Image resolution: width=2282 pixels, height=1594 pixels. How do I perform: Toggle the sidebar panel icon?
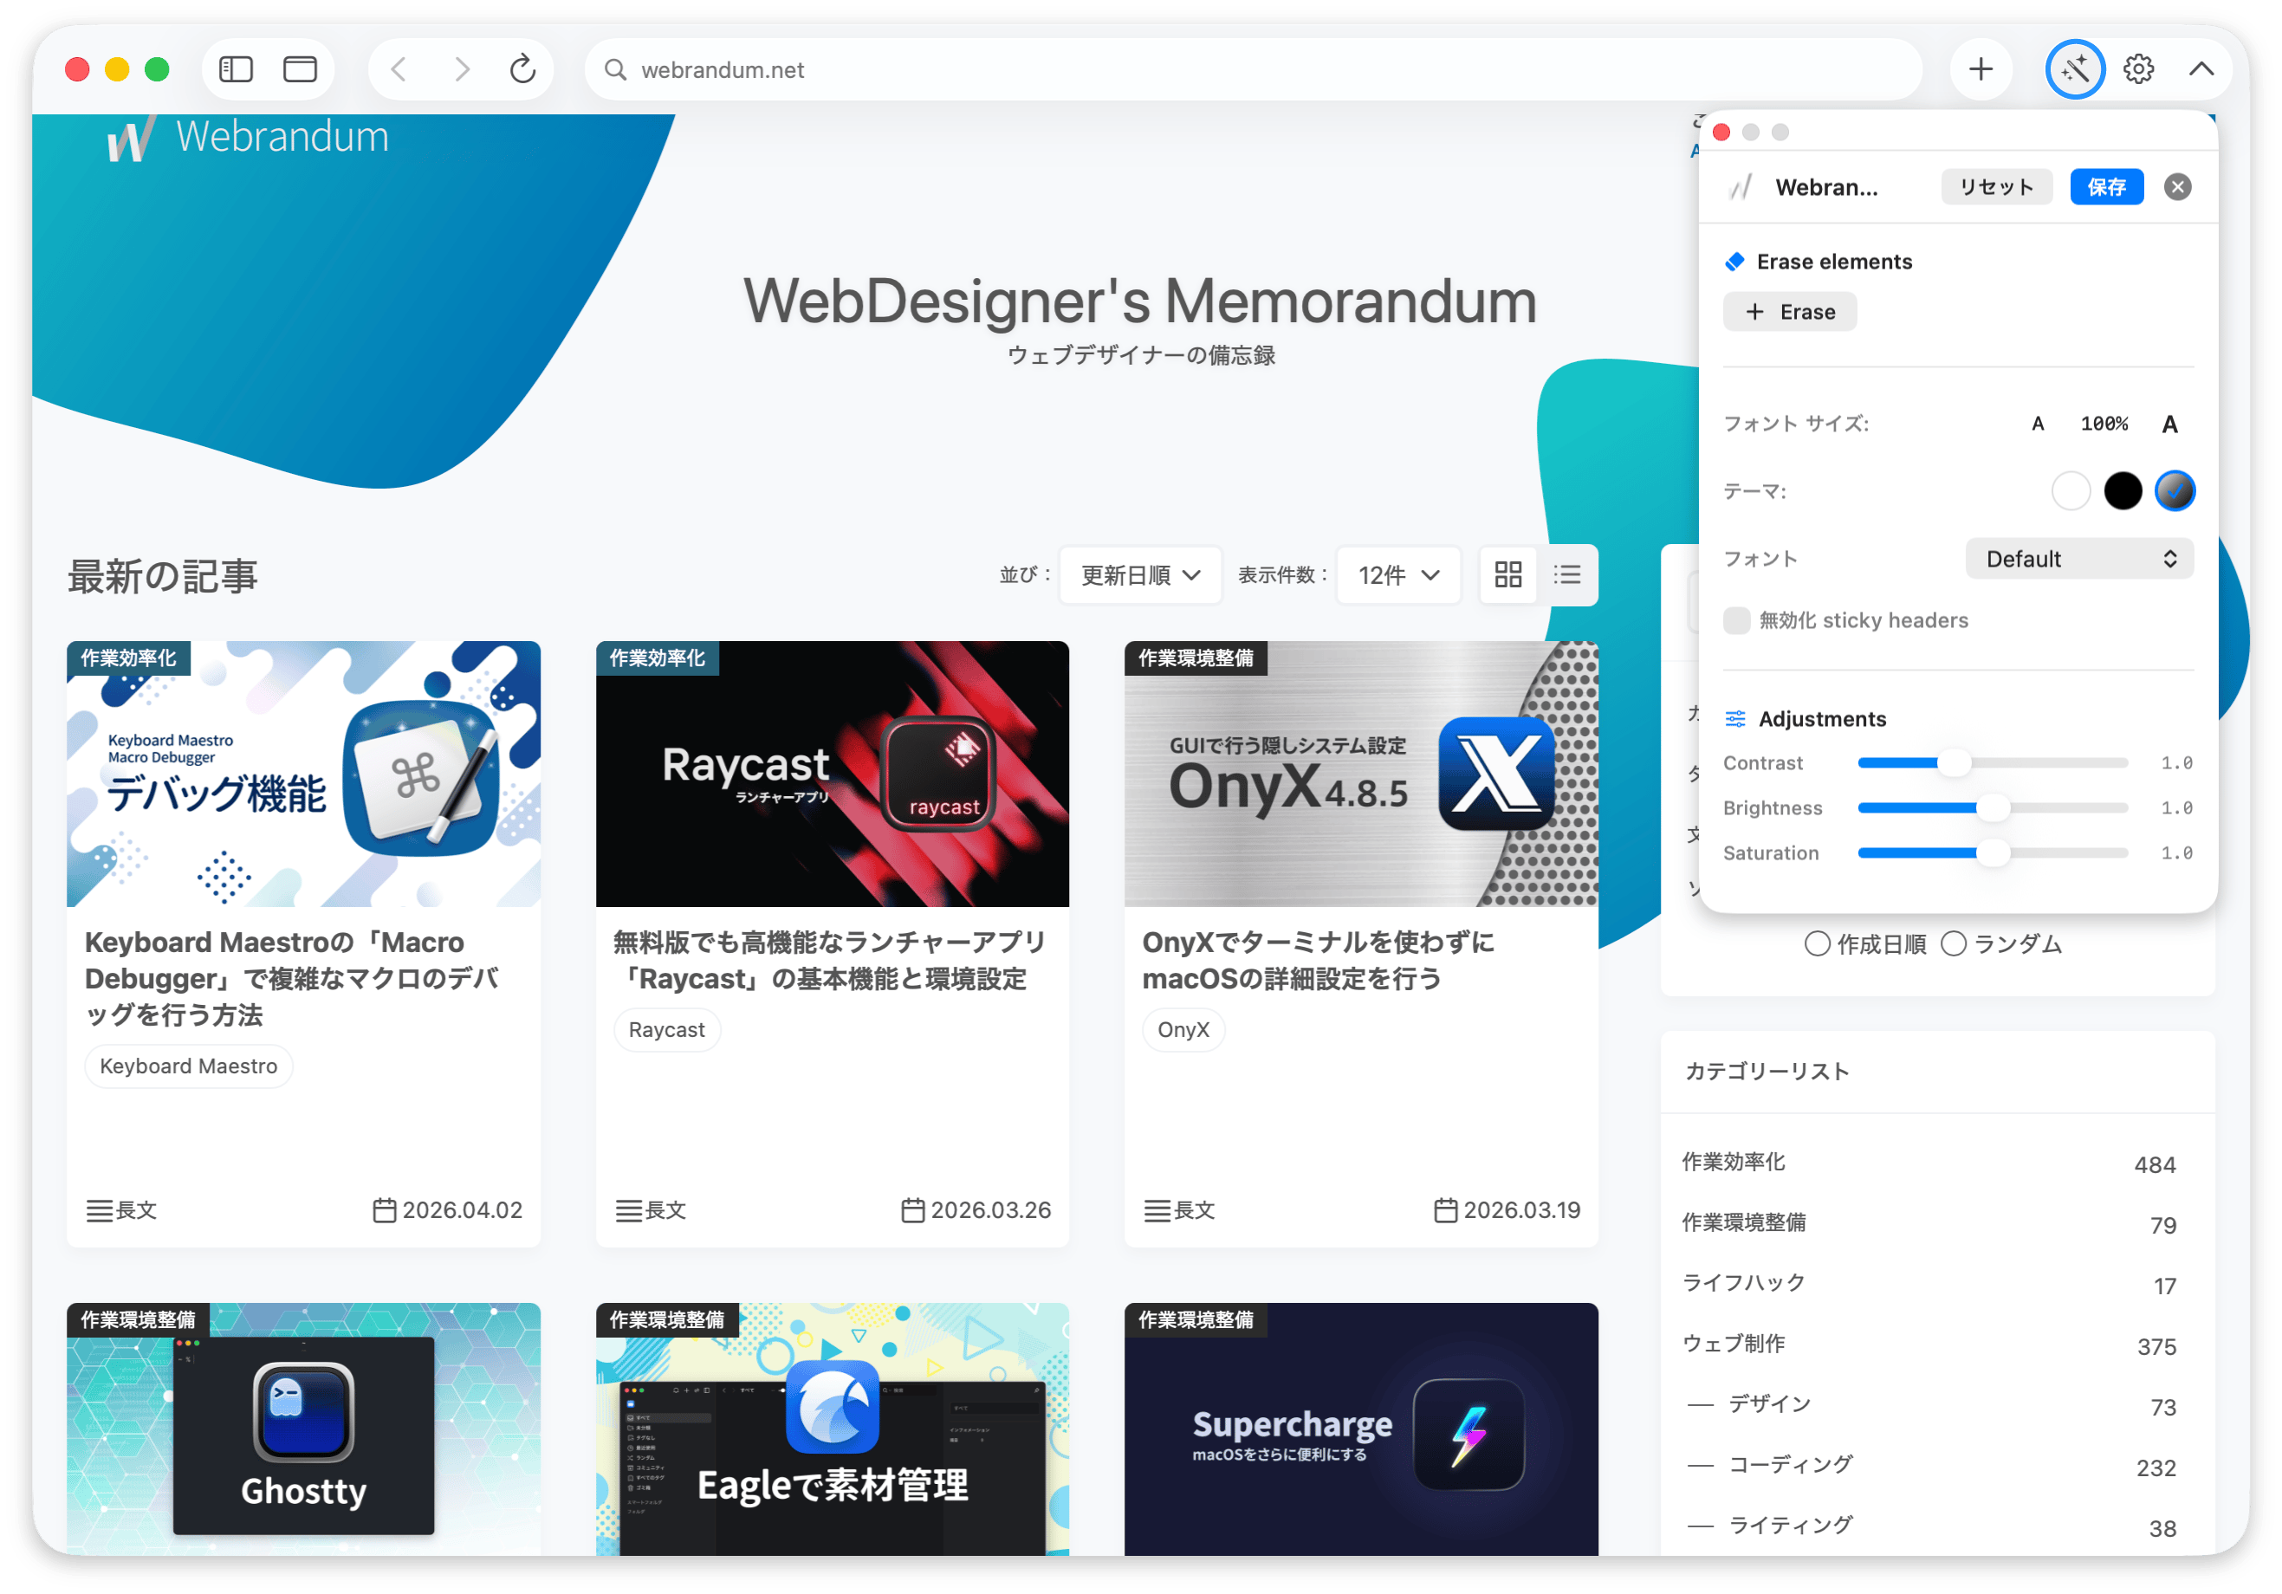tap(236, 69)
